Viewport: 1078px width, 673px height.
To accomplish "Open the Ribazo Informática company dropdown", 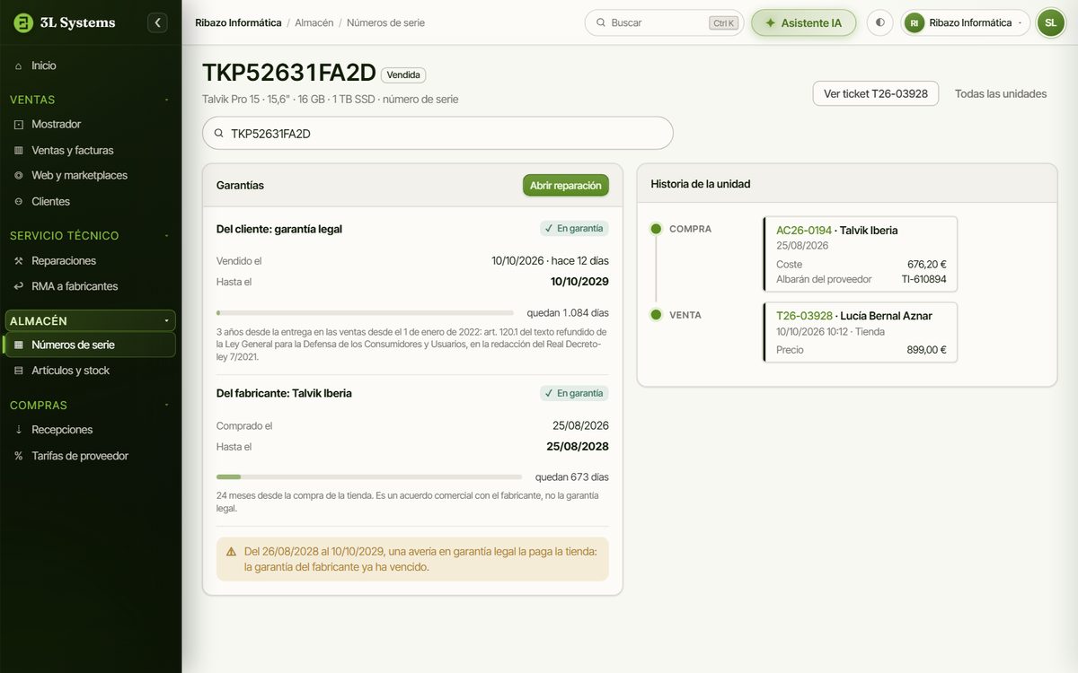I will coord(966,22).
